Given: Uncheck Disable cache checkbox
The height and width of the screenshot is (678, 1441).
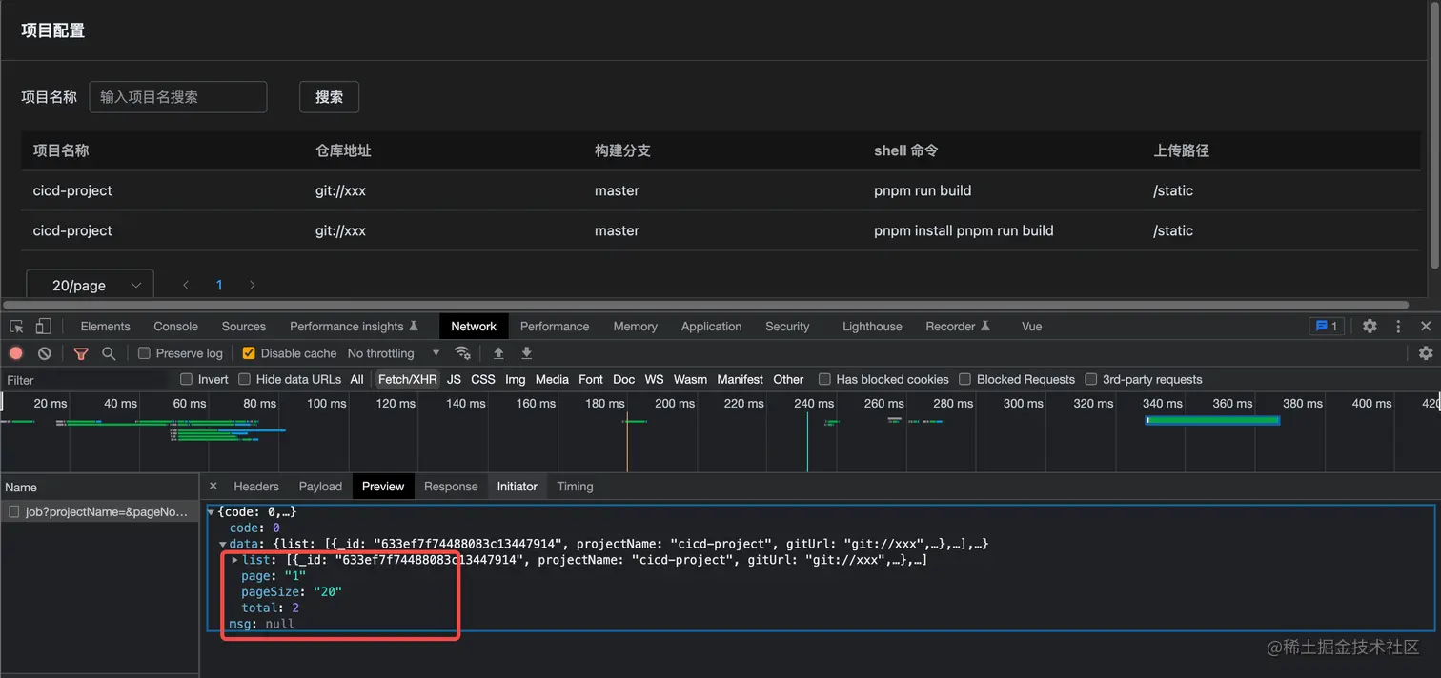Looking at the screenshot, I should pos(249,353).
